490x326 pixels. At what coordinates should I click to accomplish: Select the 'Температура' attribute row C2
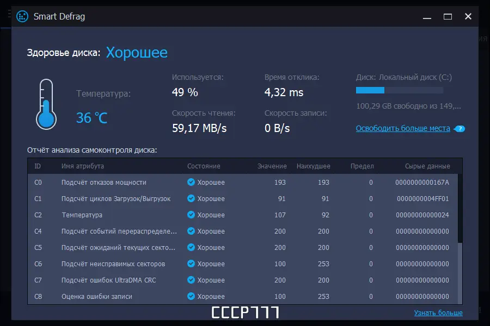pos(82,215)
